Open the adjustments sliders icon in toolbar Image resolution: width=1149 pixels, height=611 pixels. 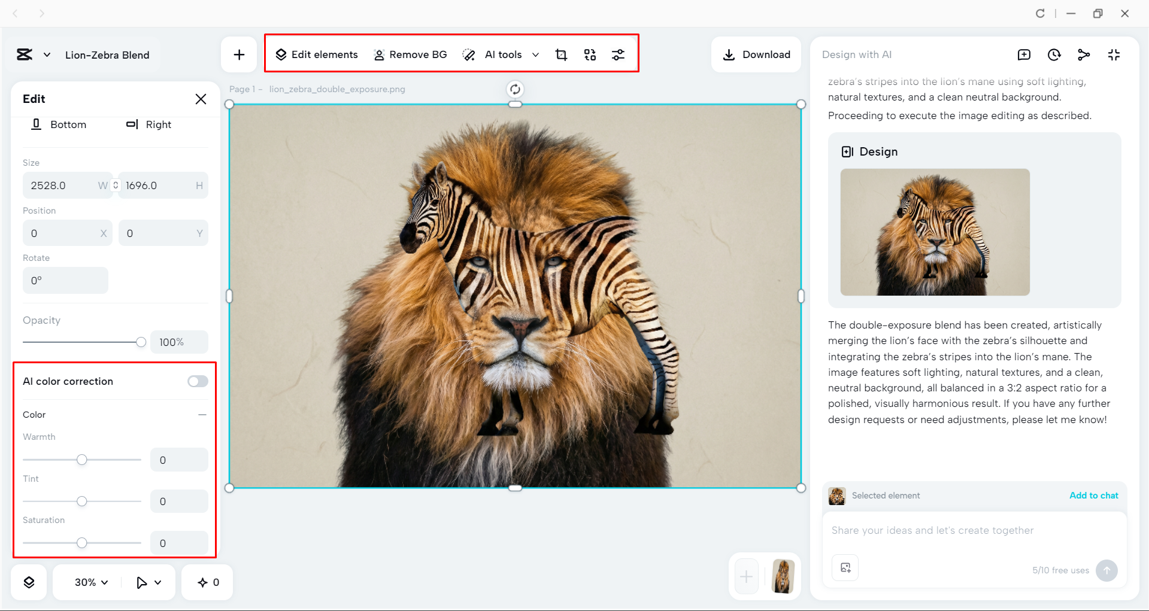(x=618, y=55)
